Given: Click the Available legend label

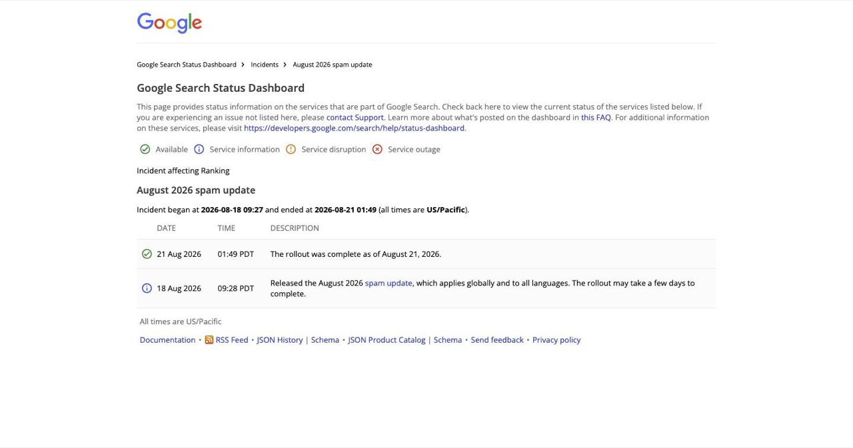Looking at the screenshot, I should (172, 149).
